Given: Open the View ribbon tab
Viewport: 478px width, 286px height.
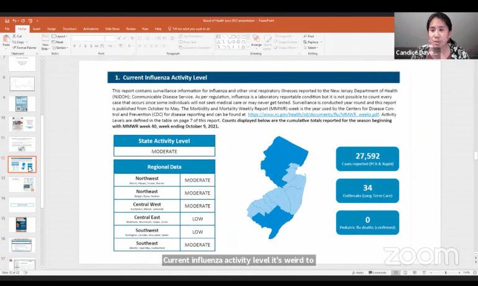Looking at the screenshot, I should coord(145,29).
